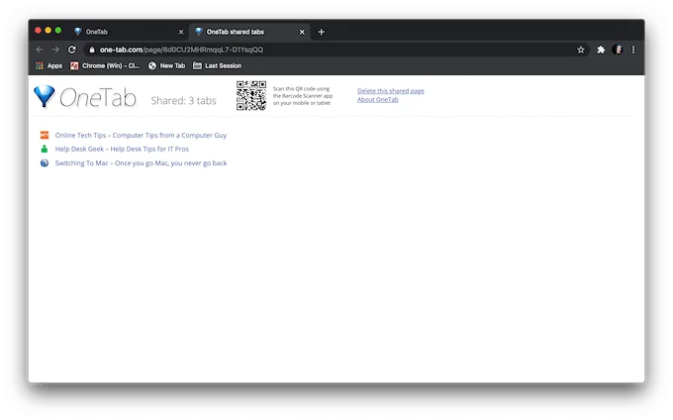Viewport: 673px width, 420px height.
Task: Click the browser forward arrow
Action: coord(55,50)
